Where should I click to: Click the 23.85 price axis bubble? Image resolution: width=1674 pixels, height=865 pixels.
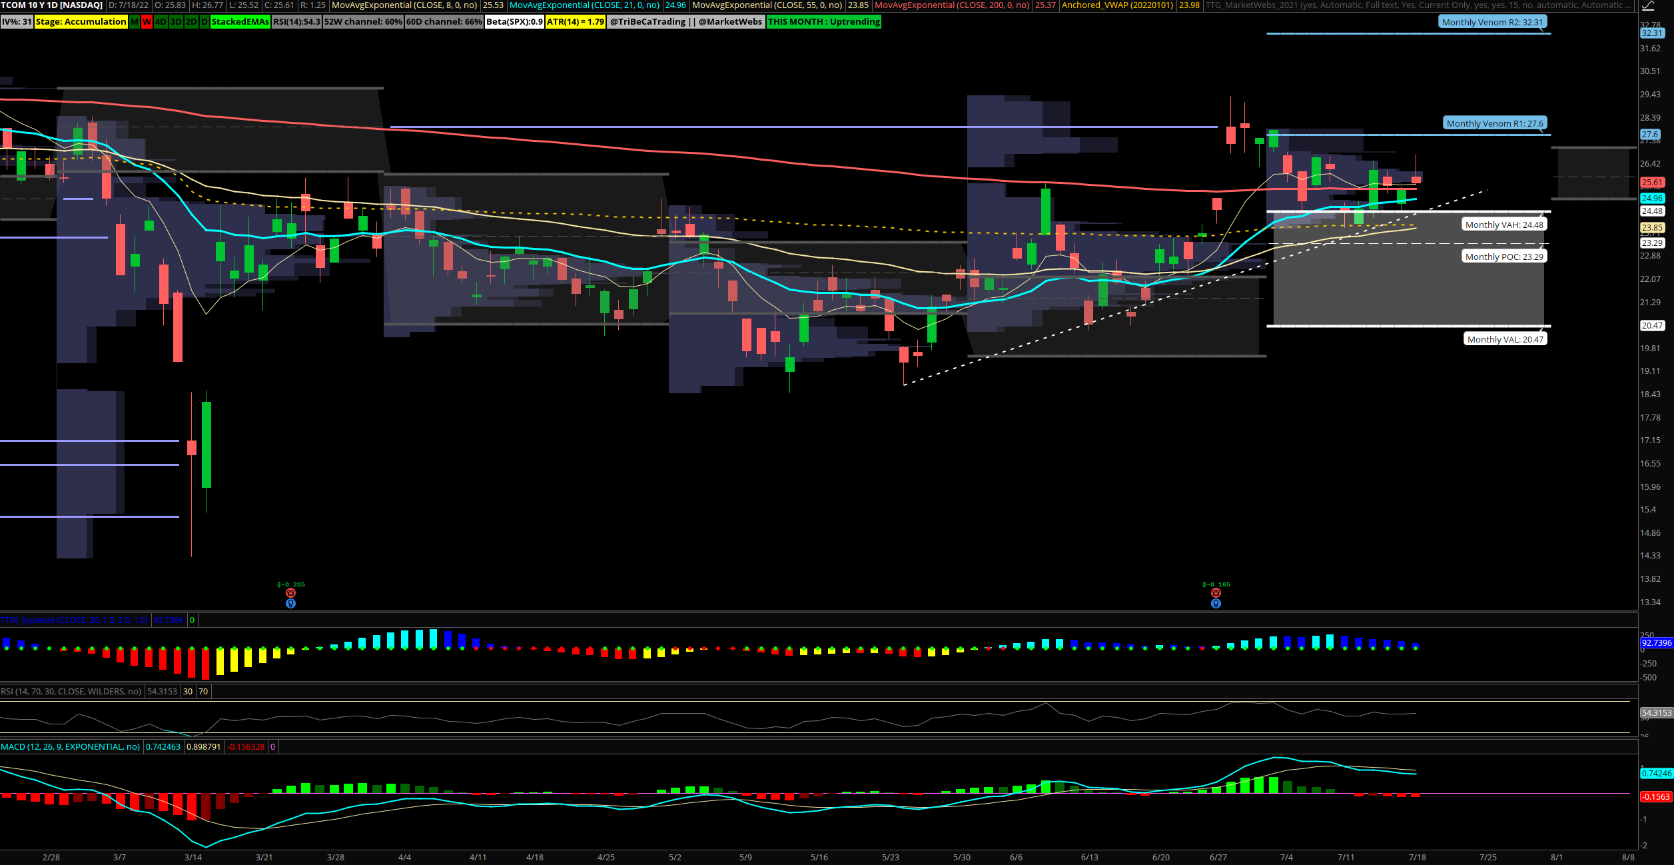[x=1652, y=227]
